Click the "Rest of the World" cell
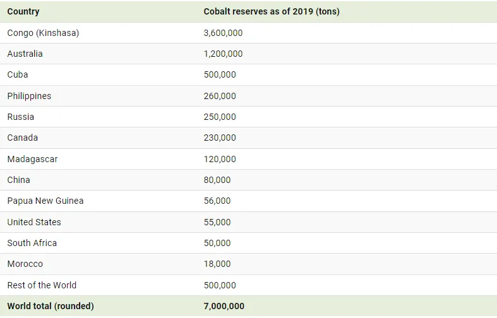The height and width of the screenshot is (318, 497). coord(42,285)
